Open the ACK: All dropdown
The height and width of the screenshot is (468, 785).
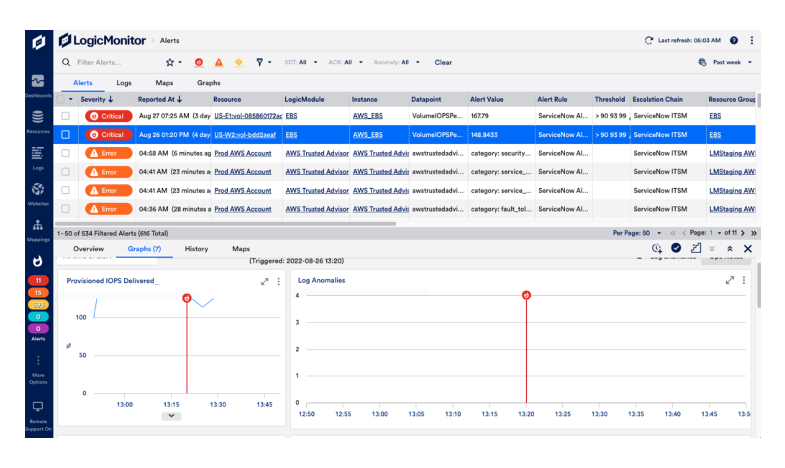click(x=346, y=63)
